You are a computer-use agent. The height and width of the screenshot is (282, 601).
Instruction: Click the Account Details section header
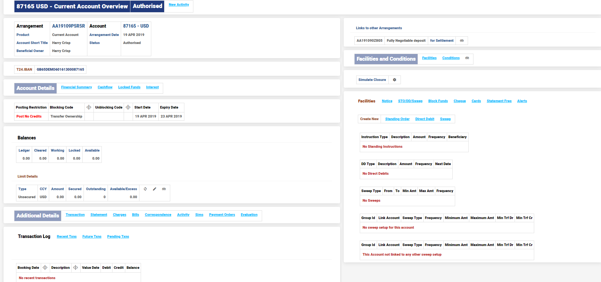[x=35, y=88]
